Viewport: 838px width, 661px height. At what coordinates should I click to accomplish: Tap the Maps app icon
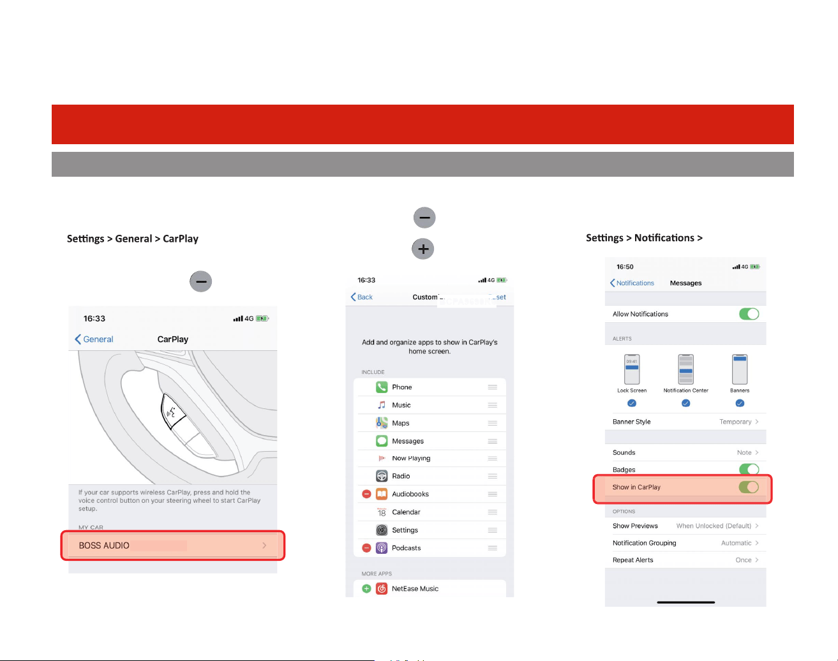coord(382,423)
